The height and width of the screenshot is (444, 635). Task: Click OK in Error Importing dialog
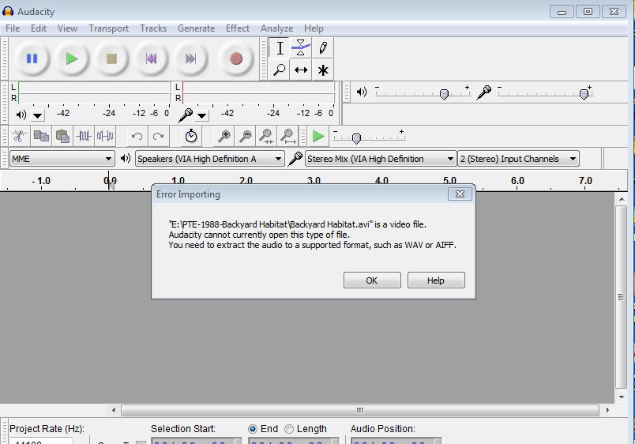click(x=372, y=280)
